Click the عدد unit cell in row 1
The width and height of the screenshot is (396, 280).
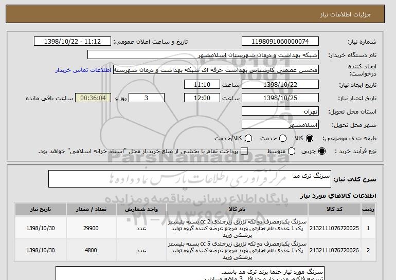141,228
